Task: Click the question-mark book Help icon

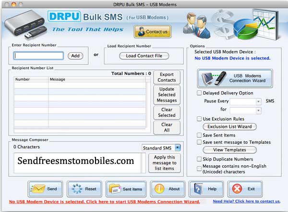Action: pyautogui.click(x=198, y=189)
